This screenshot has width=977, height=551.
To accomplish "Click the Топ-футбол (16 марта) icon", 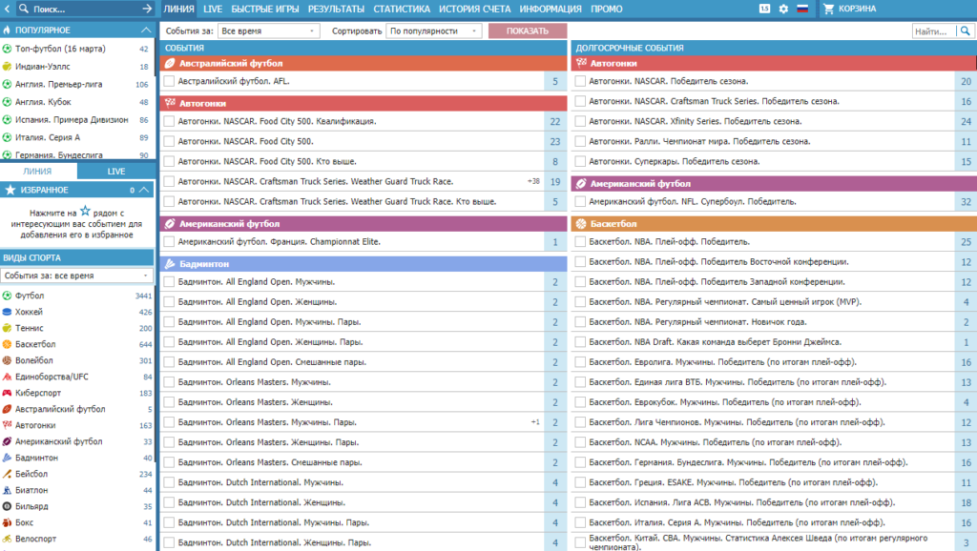I will point(7,49).
